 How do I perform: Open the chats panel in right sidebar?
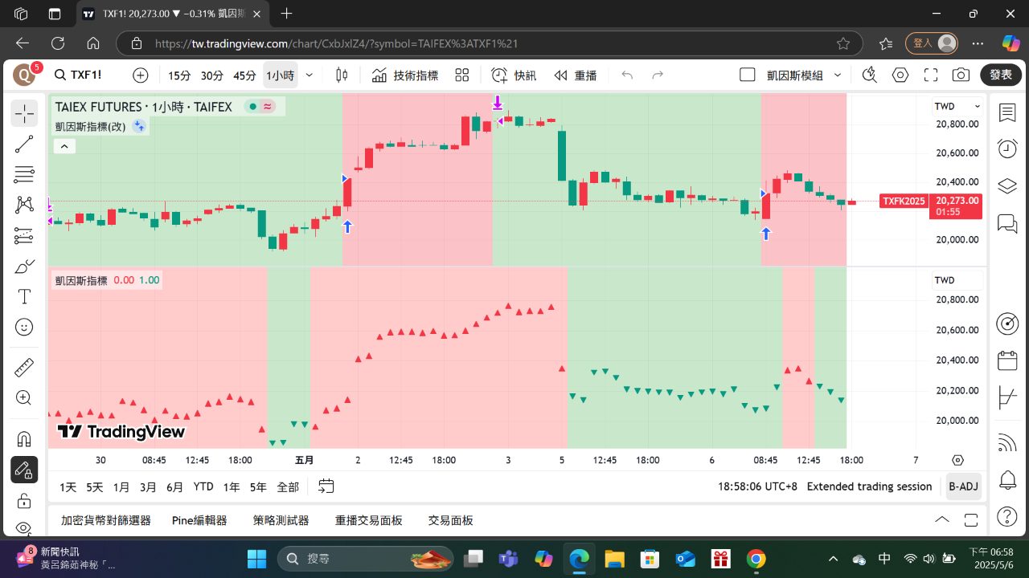(1007, 223)
